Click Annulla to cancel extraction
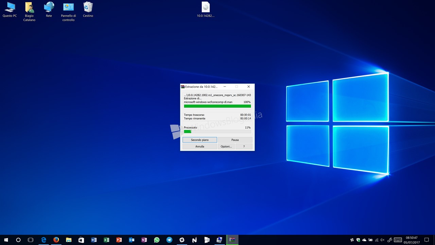The height and width of the screenshot is (245, 435). click(200, 146)
